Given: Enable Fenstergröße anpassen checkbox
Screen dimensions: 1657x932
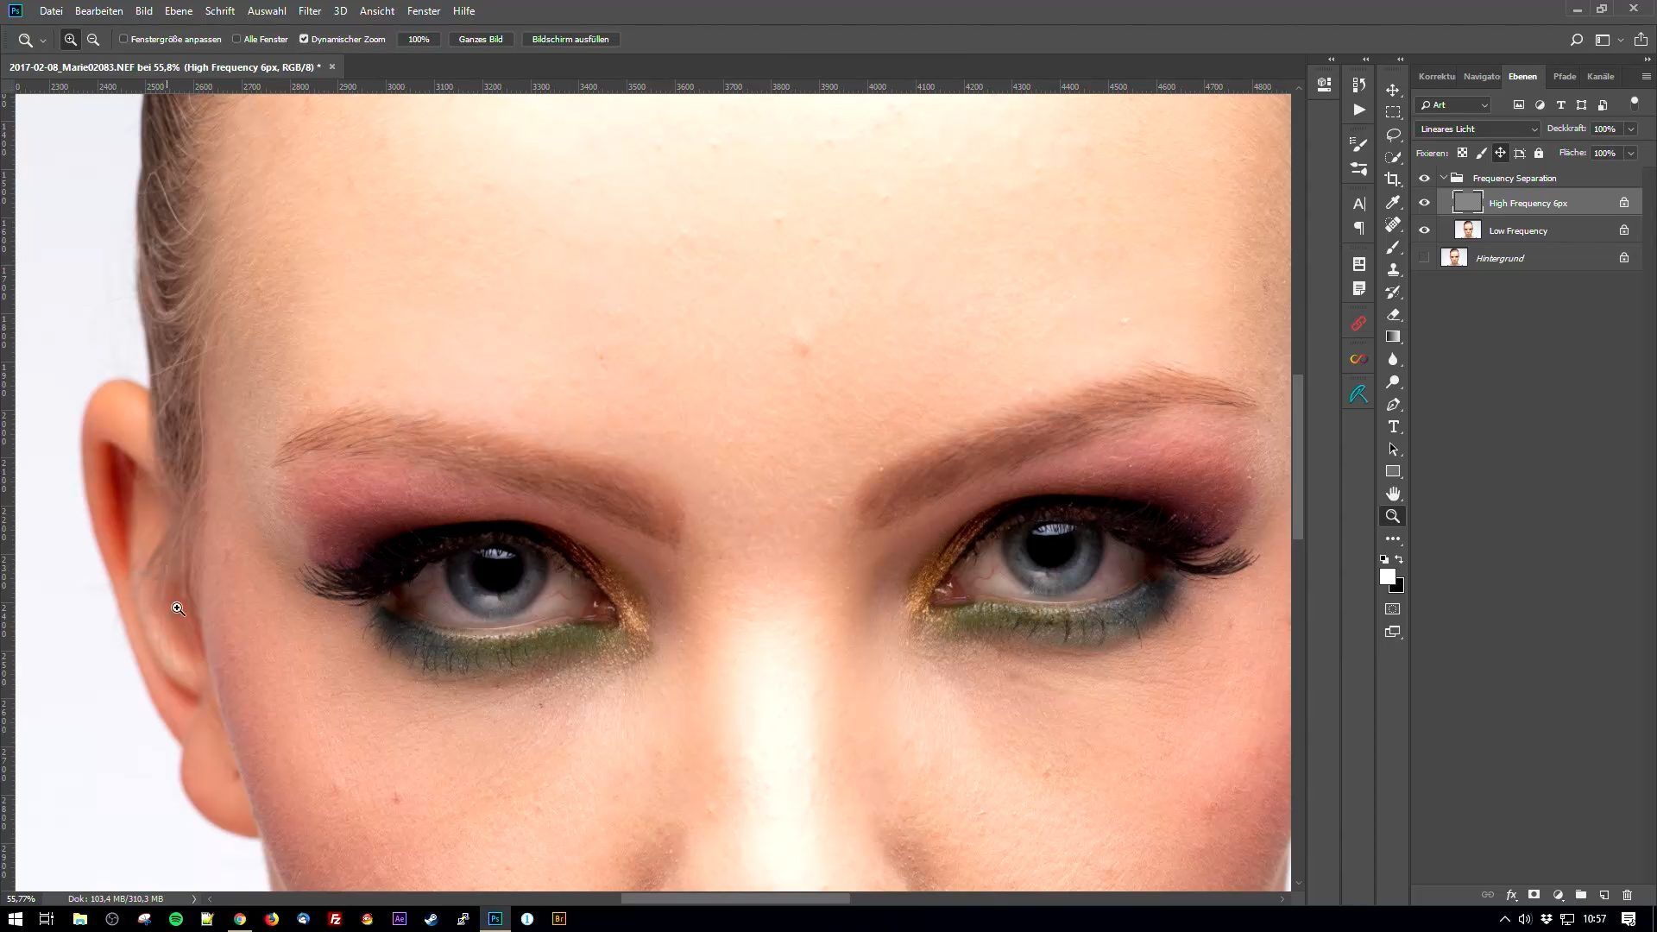Looking at the screenshot, I should 124,39.
